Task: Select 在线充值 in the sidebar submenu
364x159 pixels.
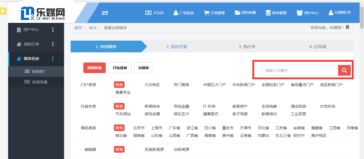Action: [x=36, y=82]
